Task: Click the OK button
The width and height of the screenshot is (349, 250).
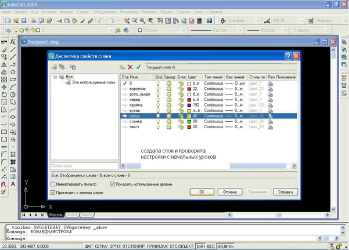Action: 202,192
